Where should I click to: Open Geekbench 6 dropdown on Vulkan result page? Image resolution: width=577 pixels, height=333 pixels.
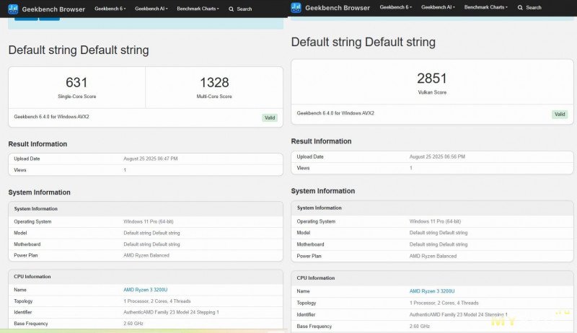pos(395,7)
